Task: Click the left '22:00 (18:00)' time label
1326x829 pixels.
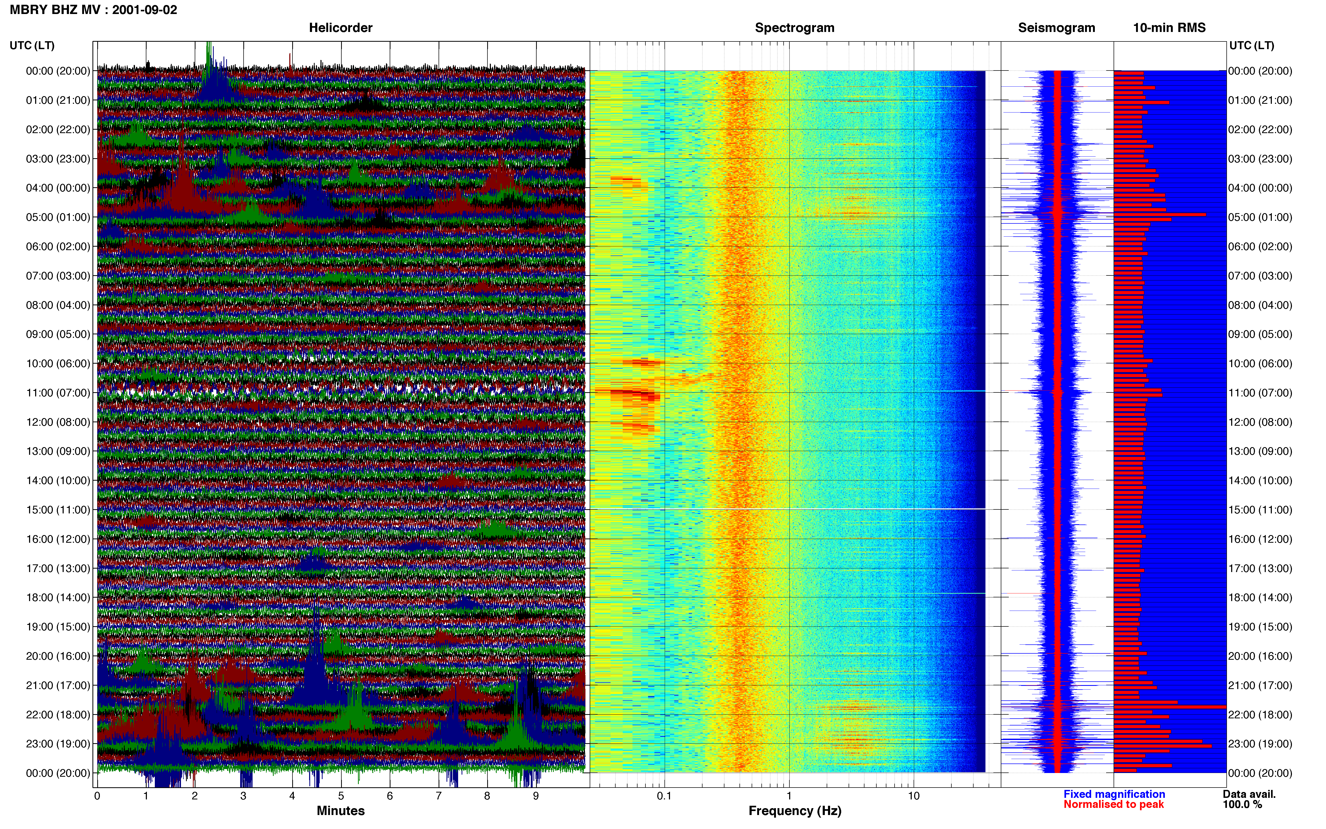Action: click(x=58, y=715)
